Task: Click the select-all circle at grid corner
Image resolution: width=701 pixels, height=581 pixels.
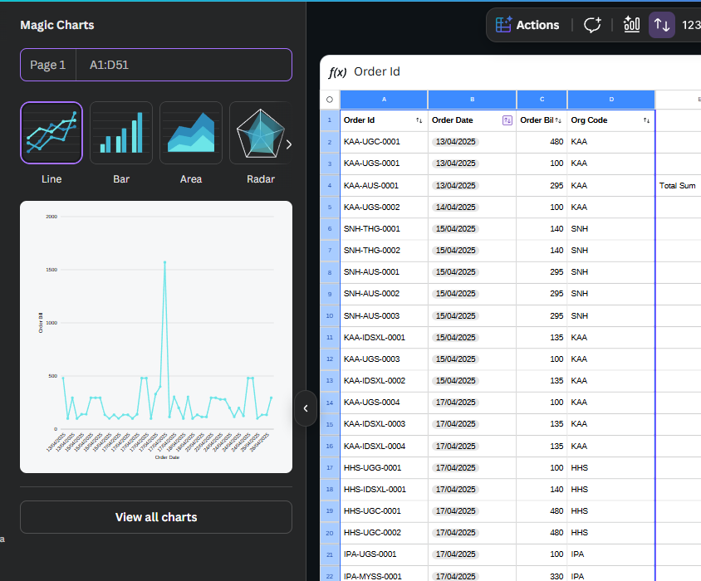Action: click(330, 100)
